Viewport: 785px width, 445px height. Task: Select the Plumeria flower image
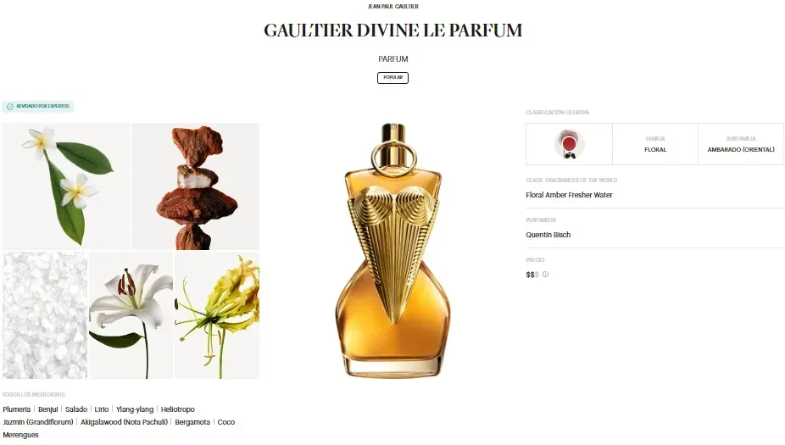click(66, 186)
